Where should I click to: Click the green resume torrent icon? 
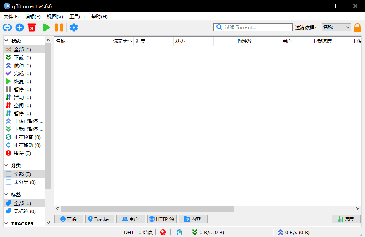46,27
